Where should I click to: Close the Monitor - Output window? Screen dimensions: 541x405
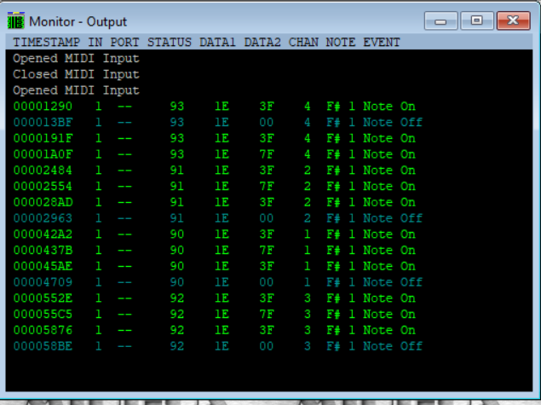[513, 20]
